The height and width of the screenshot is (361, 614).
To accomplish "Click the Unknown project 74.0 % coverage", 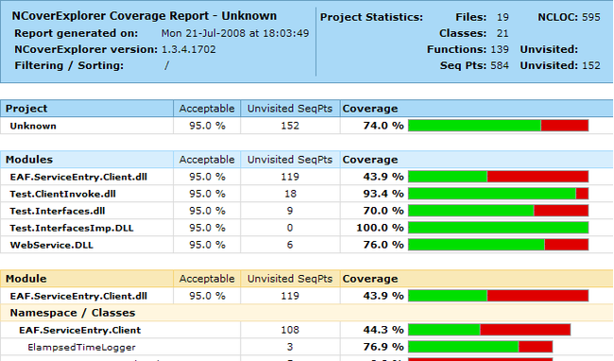I will 384,126.
